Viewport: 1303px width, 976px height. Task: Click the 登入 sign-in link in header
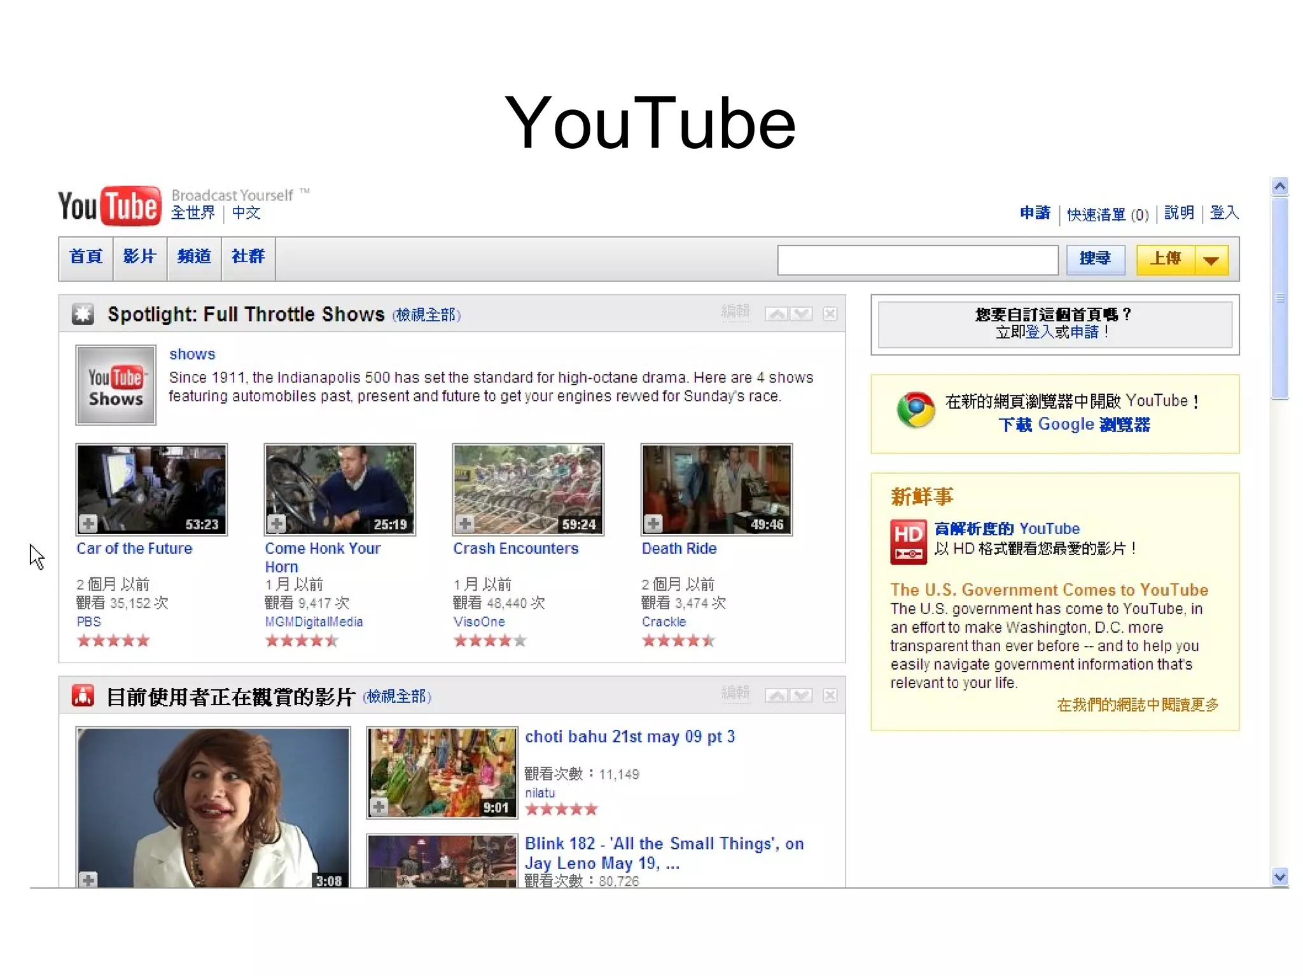pyautogui.click(x=1224, y=213)
